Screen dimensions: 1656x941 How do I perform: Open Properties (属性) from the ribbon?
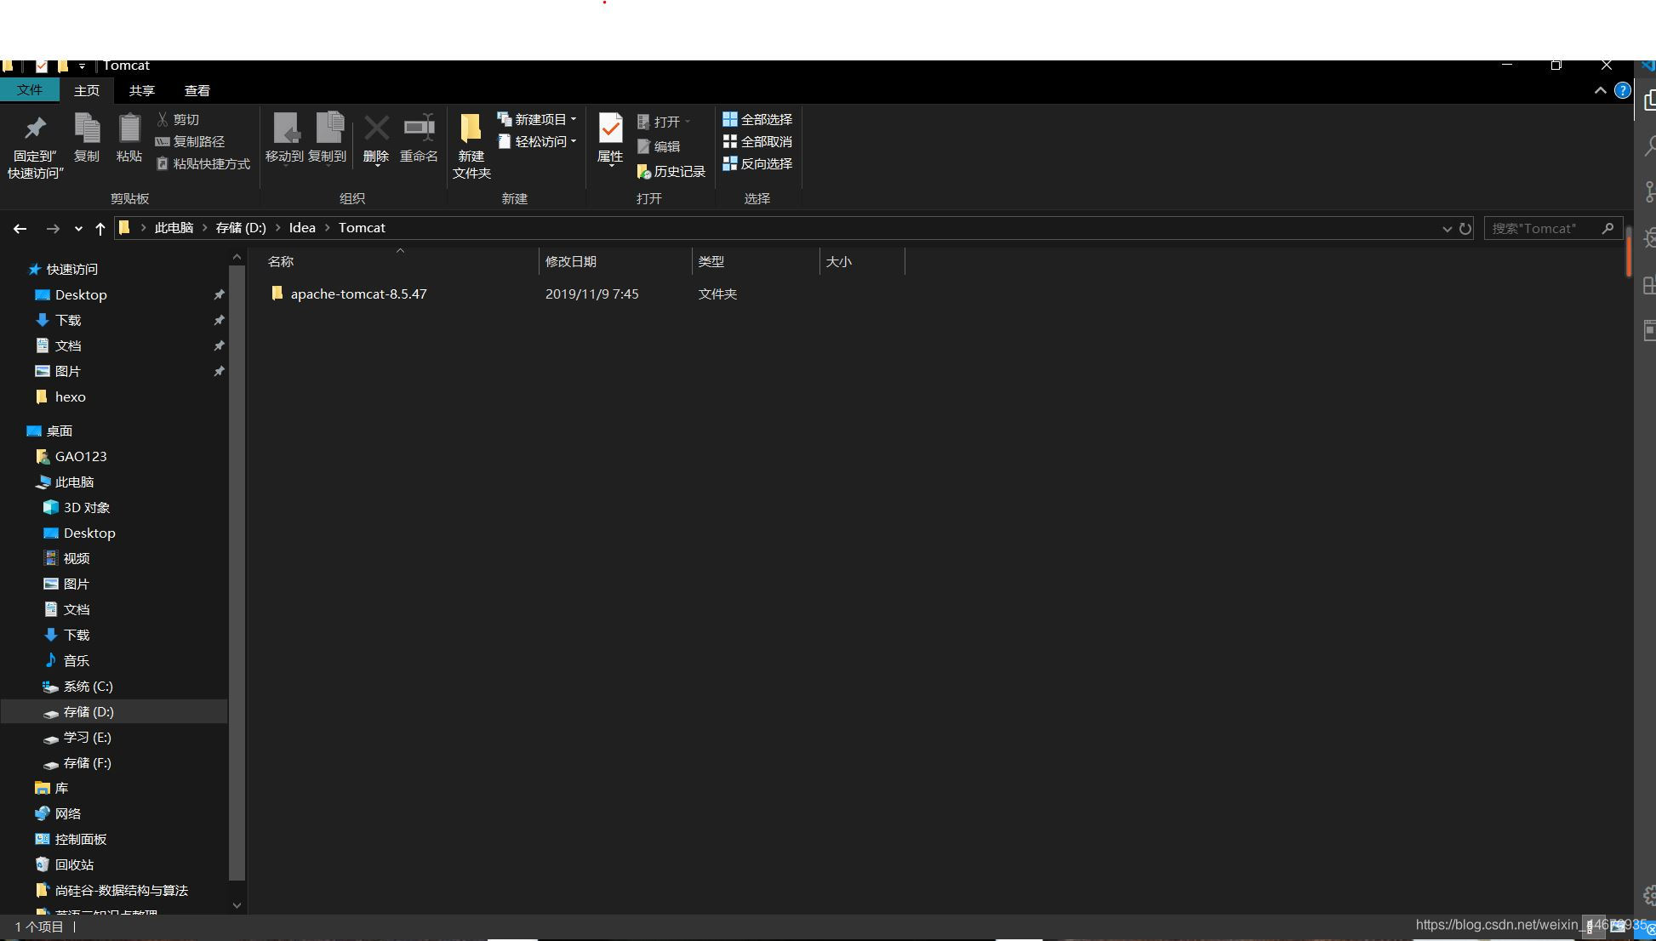[x=610, y=139]
